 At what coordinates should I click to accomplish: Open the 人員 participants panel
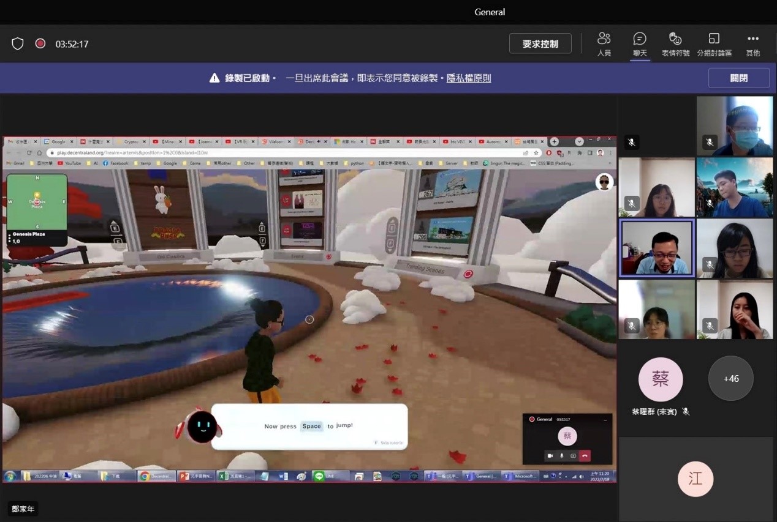(604, 44)
